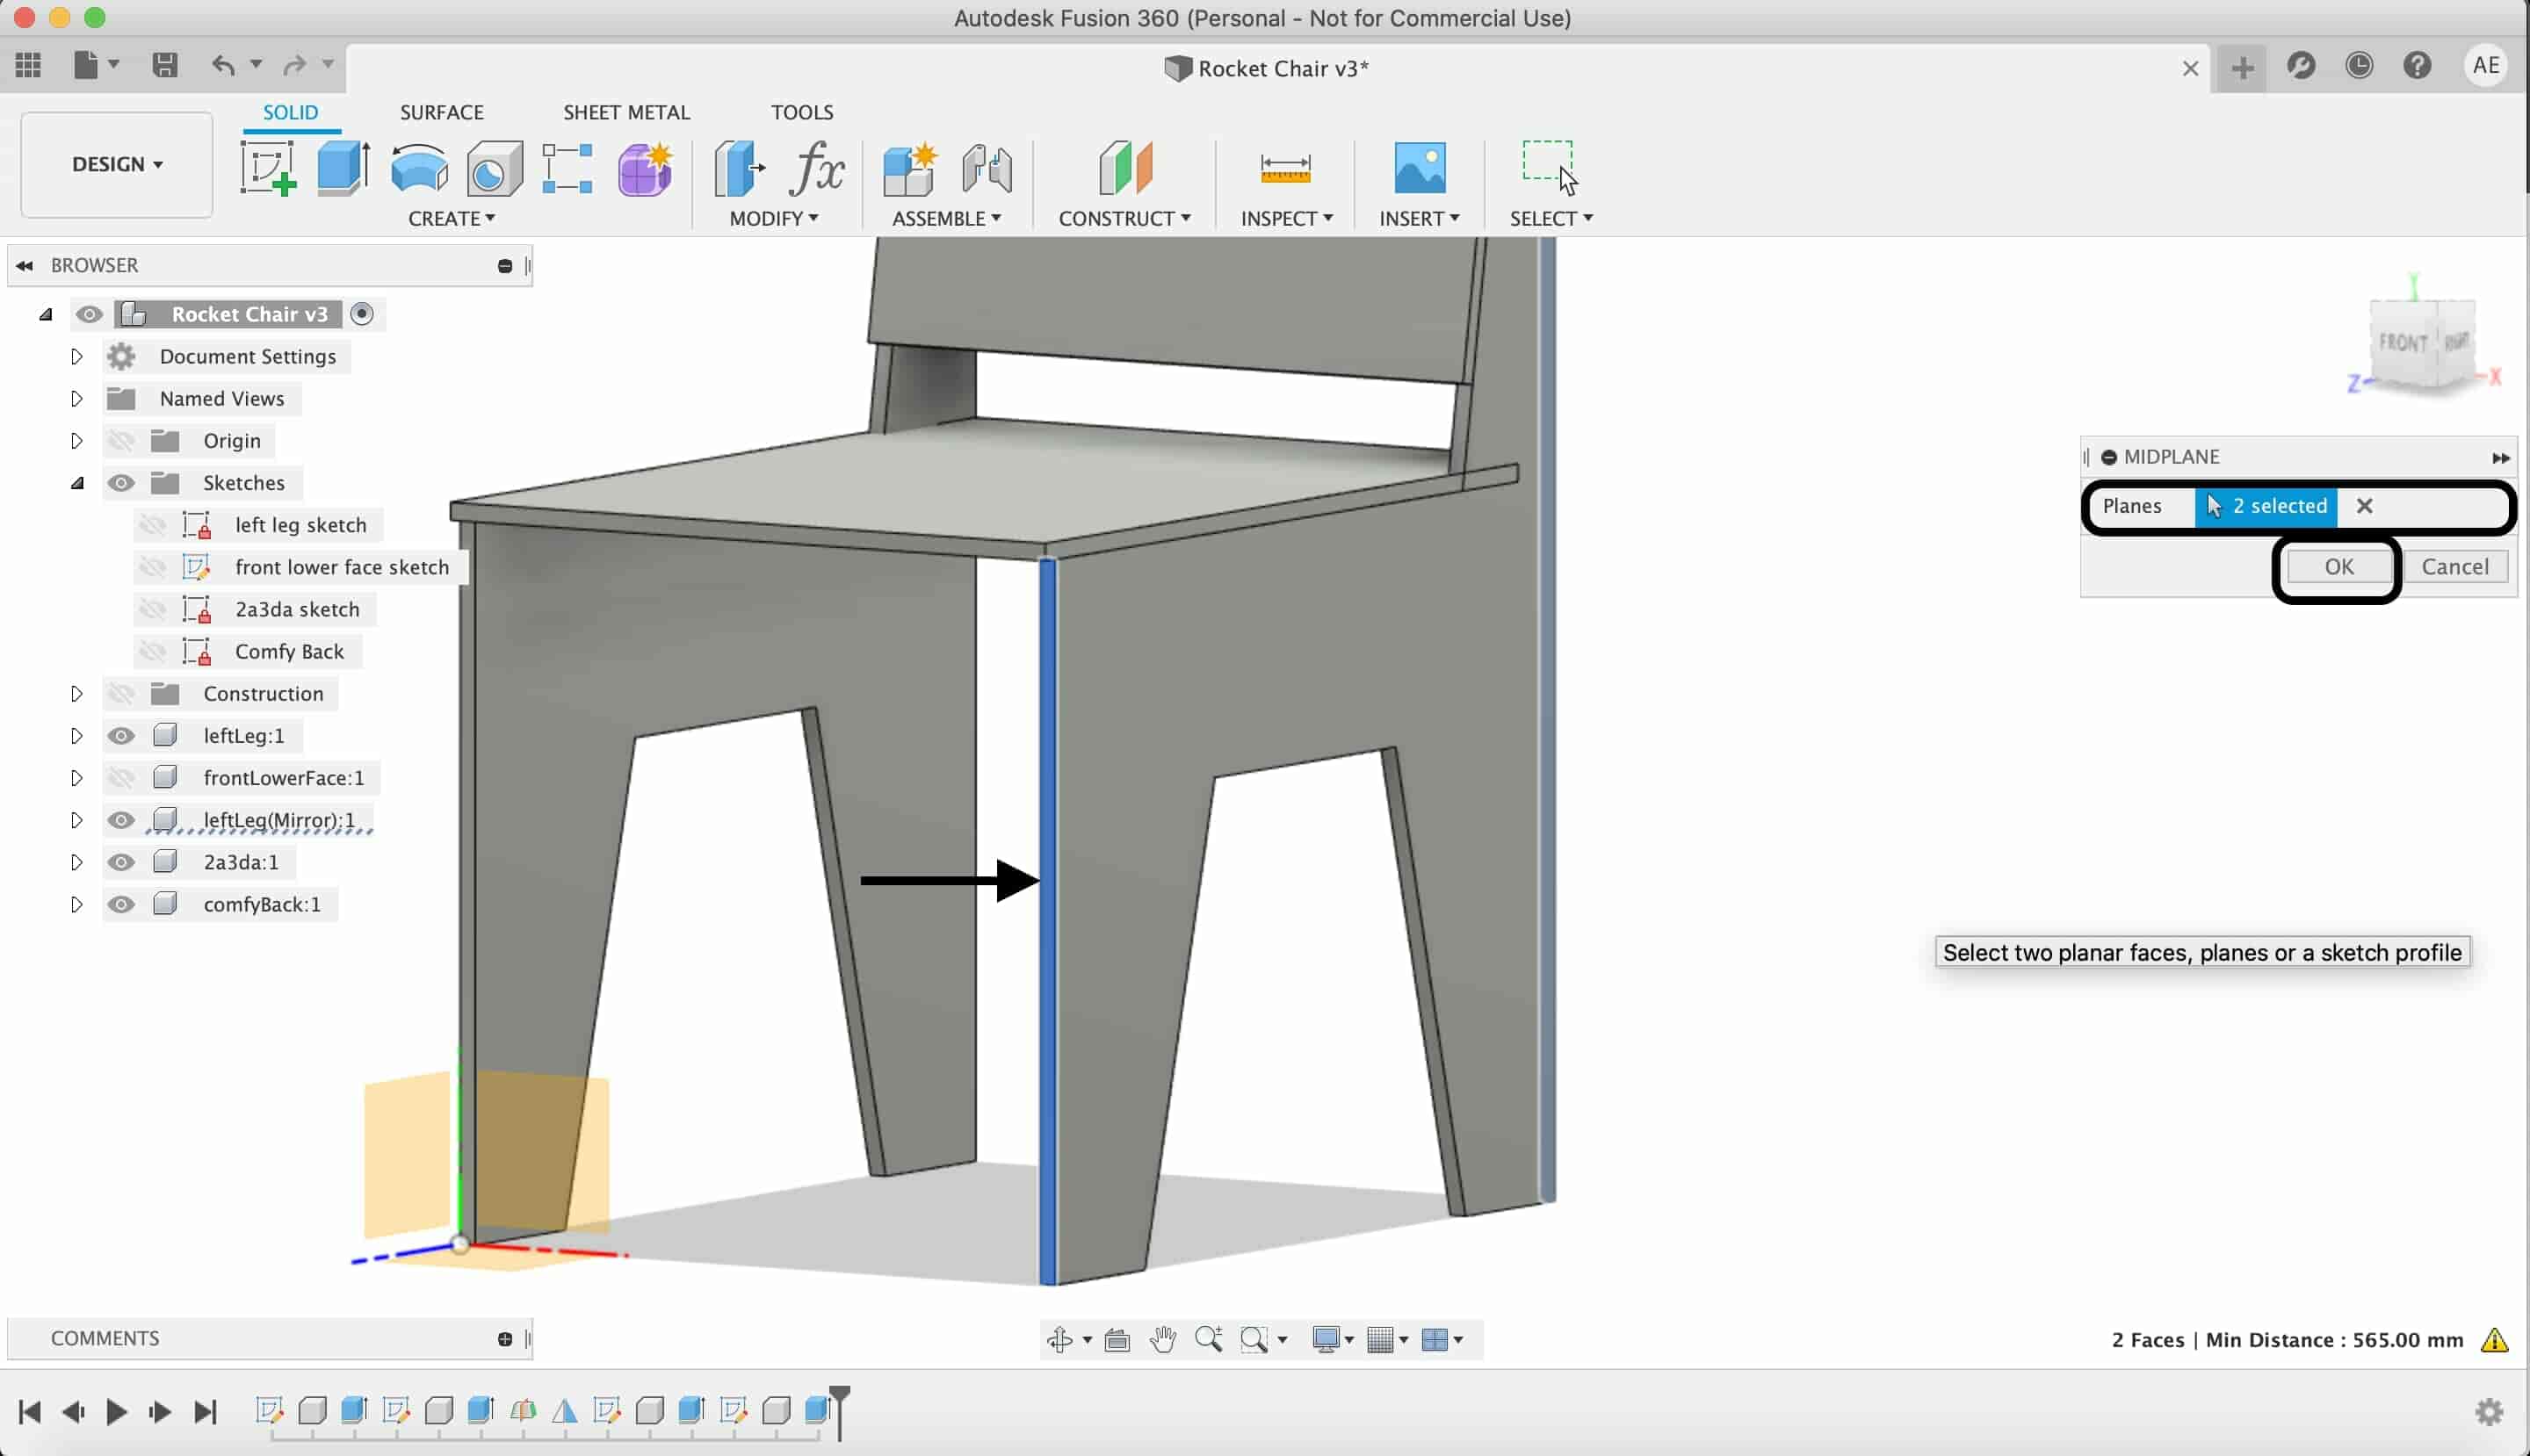Image resolution: width=2530 pixels, height=1456 pixels.
Task: Click the 2 selected planes button
Action: [x=2266, y=506]
